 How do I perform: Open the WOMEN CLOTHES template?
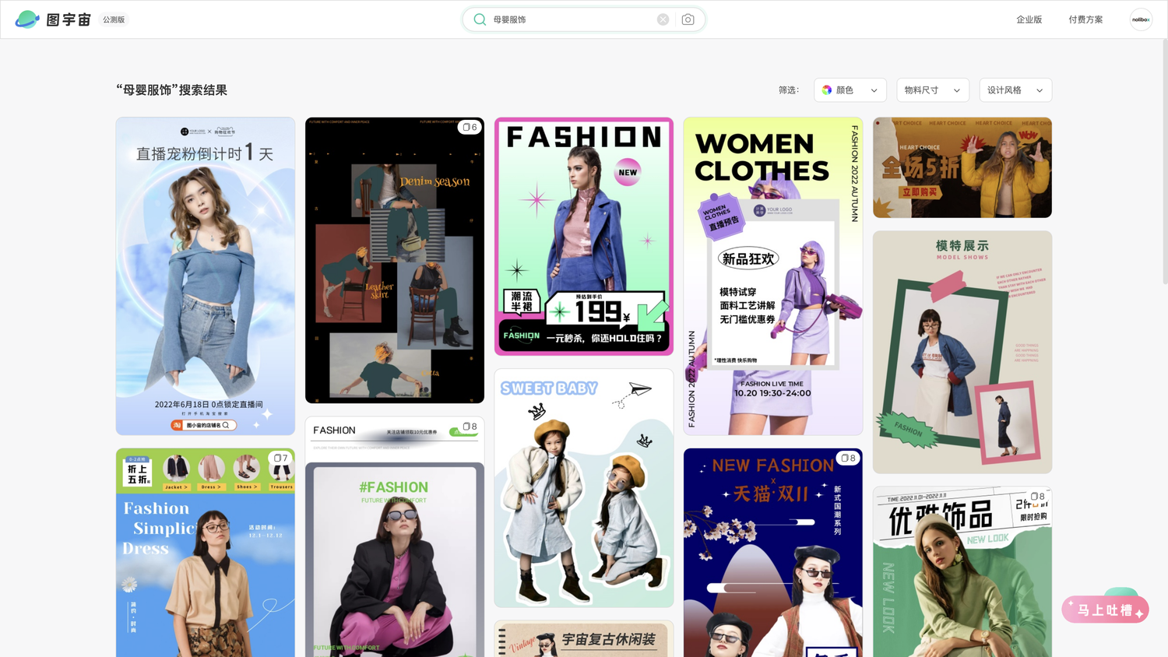(x=773, y=276)
